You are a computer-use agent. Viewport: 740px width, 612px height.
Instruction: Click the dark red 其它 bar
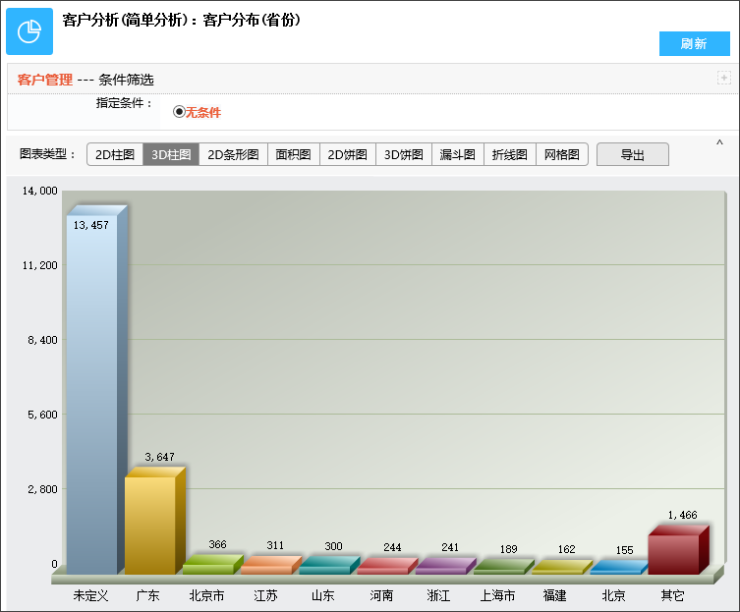(x=673, y=554)
